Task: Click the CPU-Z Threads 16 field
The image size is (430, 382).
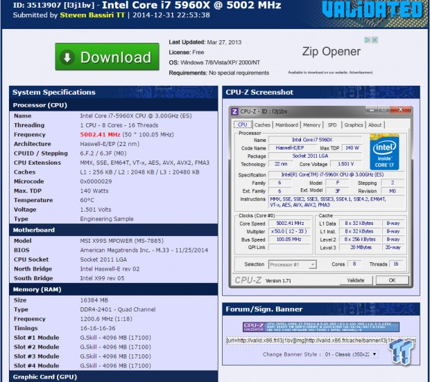Action: (396, 264)
